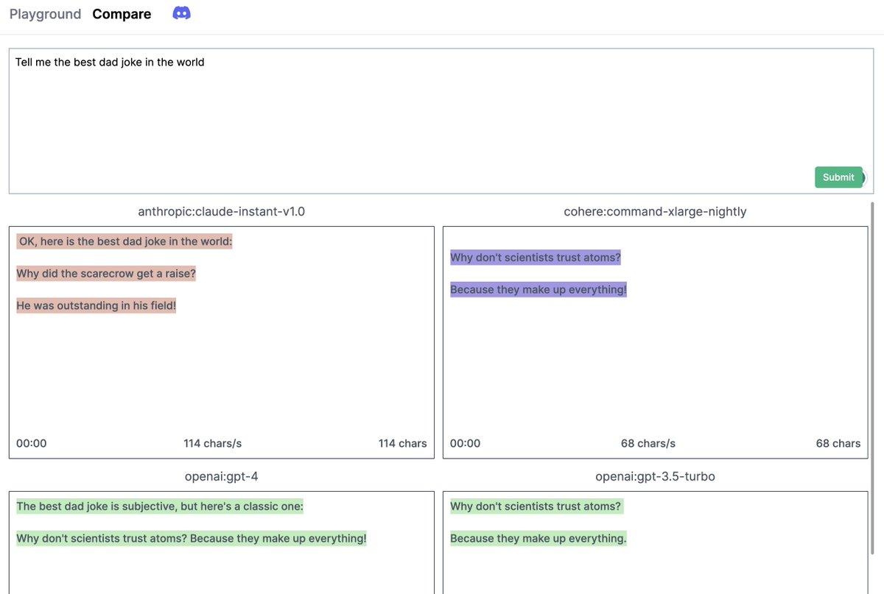This screenshot has height=594, width=884.
Task: Click the "114 chars" count value
Action: pyautogui.click(x=403, y=443)
